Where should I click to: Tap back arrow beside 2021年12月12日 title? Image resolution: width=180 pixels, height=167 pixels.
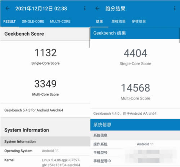pyautogui.click(x=8, y=8)
